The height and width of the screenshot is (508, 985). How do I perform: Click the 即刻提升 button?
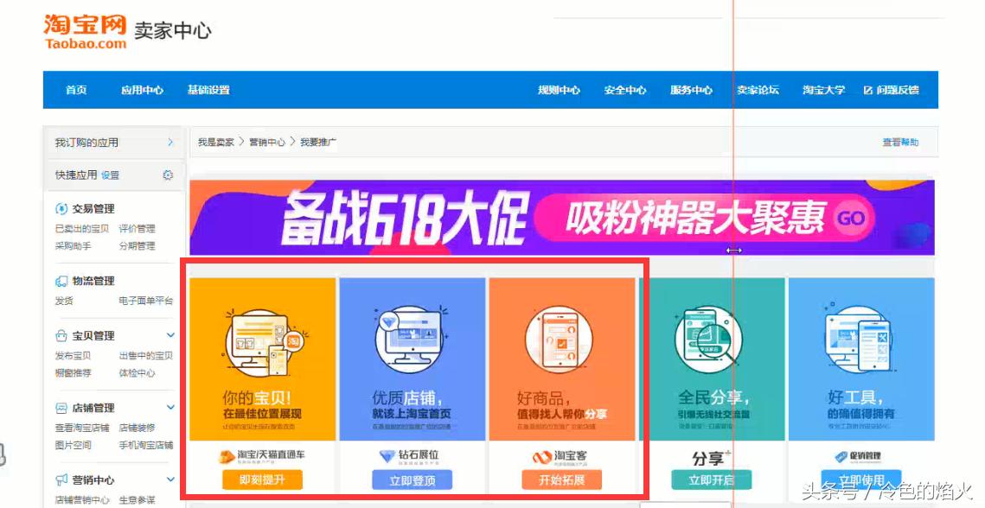coord(262,479)
